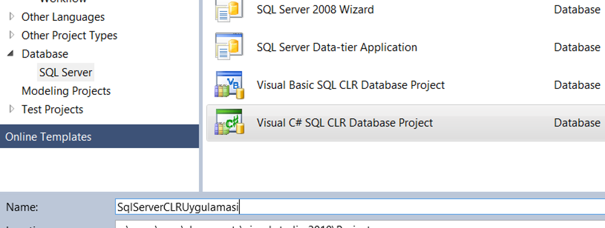Viewport: 605px width, 228px height.
Task: Expand the Other Project Types node
Action: pos(11,35)
